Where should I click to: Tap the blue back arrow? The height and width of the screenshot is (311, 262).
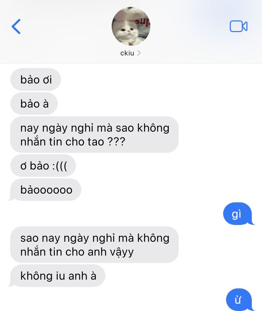click(16, 26)
